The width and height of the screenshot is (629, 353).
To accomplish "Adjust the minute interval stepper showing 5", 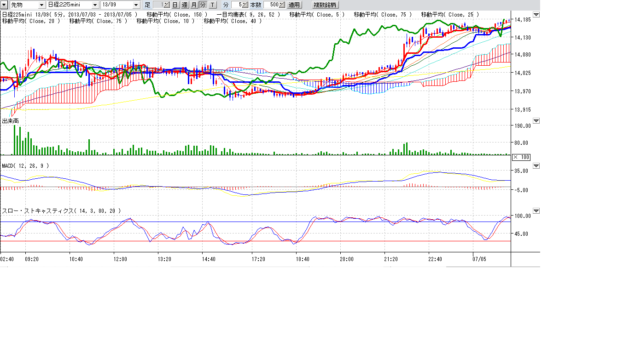I will [x=245, y=5].
